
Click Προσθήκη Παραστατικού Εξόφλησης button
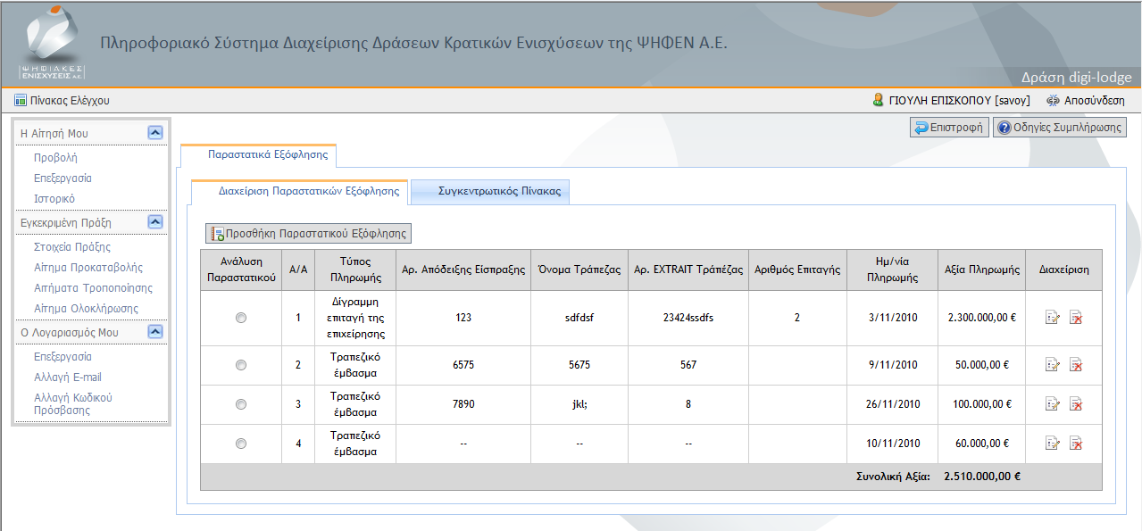309,234
